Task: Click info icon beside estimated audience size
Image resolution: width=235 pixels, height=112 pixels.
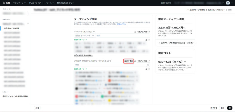Action: coord(184,28)
